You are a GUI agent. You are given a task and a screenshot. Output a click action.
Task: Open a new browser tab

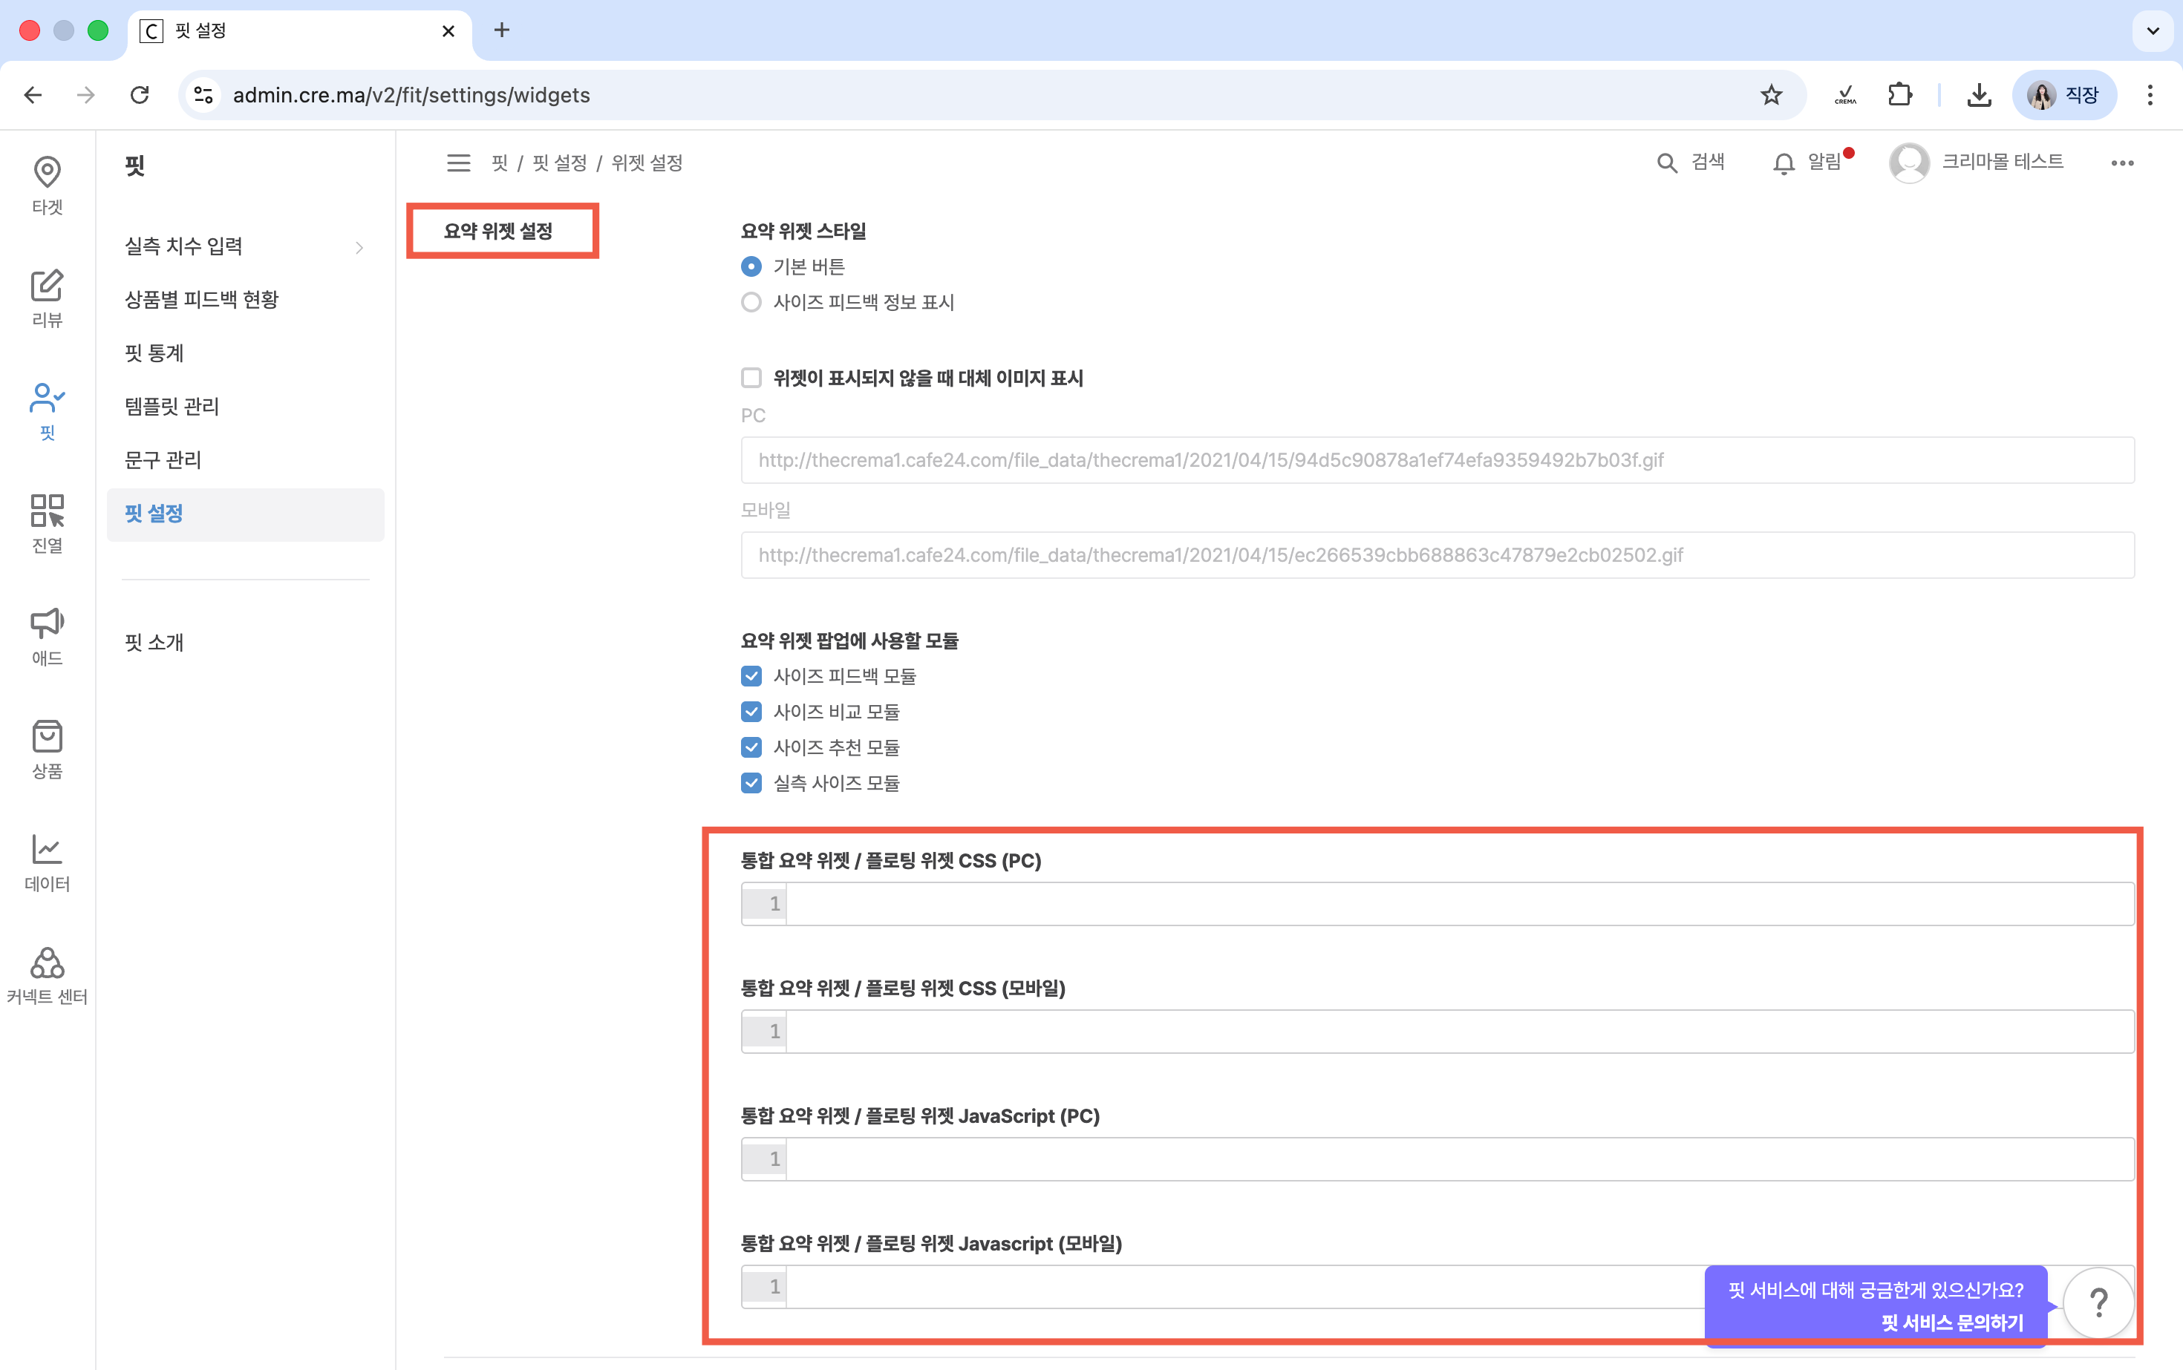501,31
